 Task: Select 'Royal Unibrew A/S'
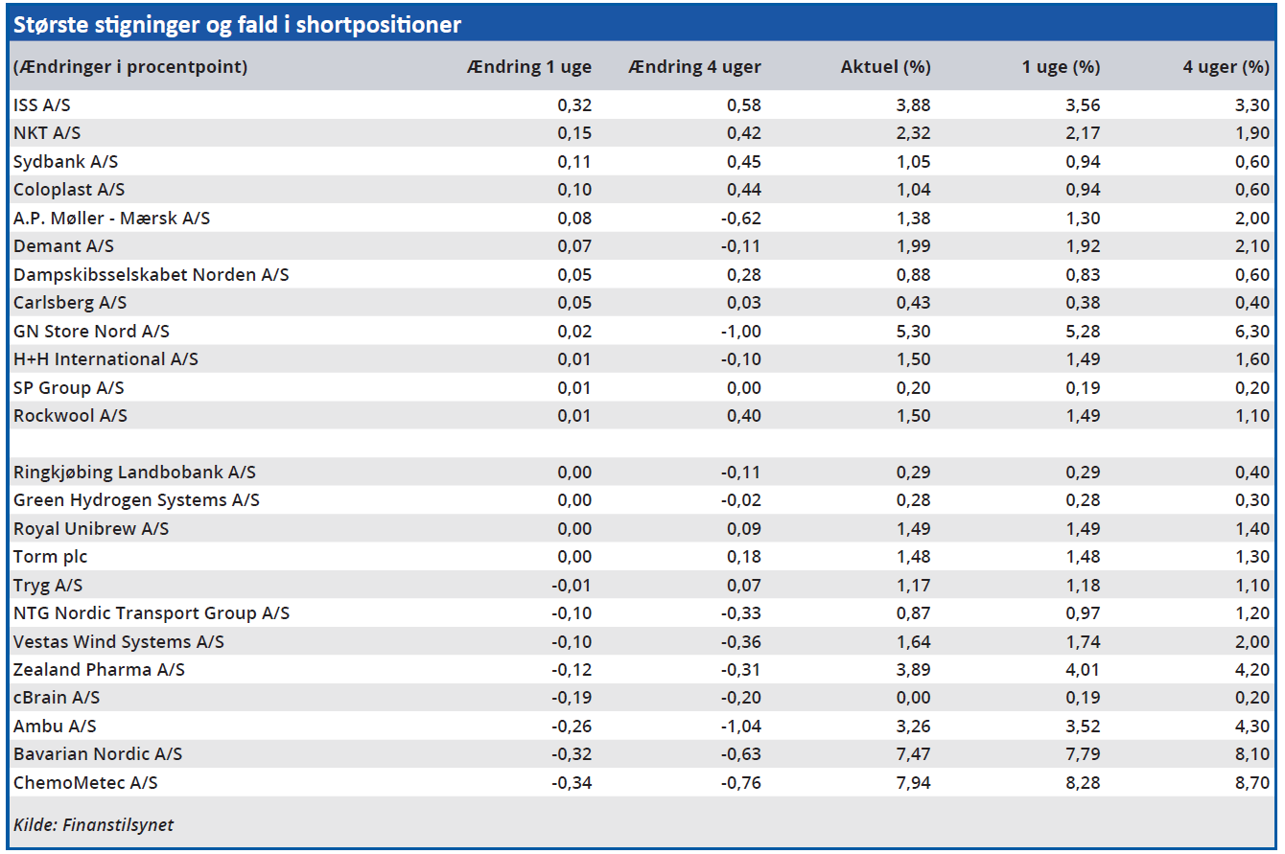[91, 529]
